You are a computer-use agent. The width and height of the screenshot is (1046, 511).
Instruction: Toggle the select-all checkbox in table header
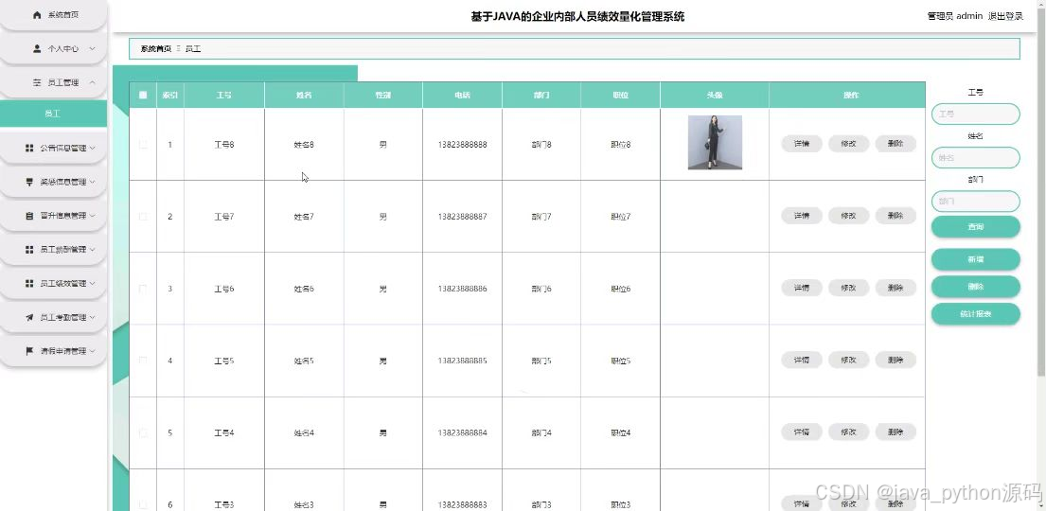coord(143,95)
